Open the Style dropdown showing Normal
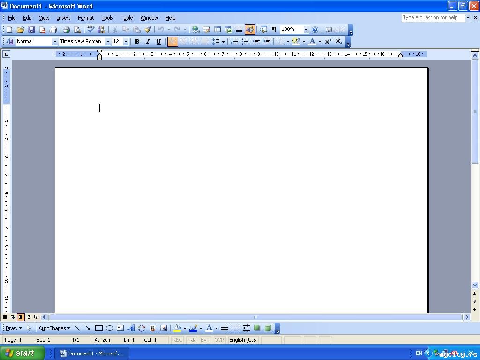The height and width of the screenshot is (360, 480). pyautogui.click(x=55, y=42)
